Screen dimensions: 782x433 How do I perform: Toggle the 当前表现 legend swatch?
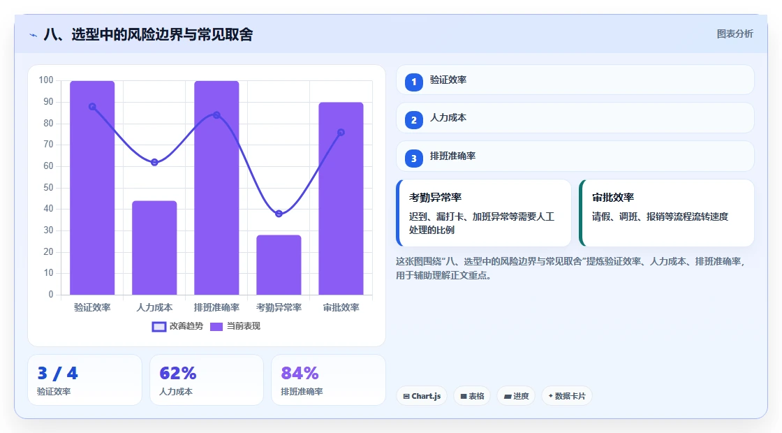pyautogui.click(x=216, y=327)
